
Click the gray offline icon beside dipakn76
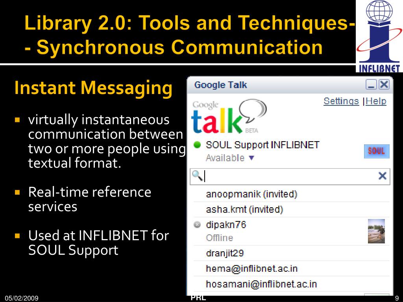click(197, 225)
